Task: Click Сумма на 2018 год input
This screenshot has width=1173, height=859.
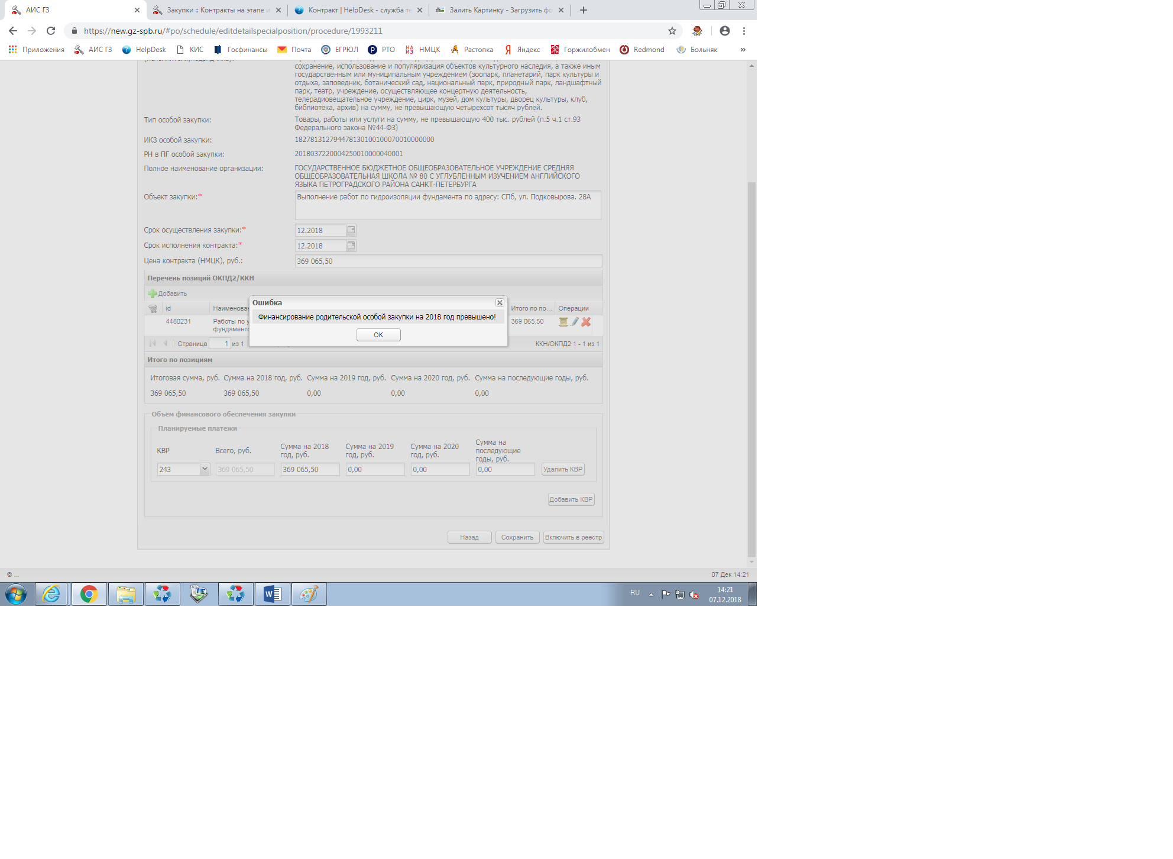Action: tap(310, 469)
